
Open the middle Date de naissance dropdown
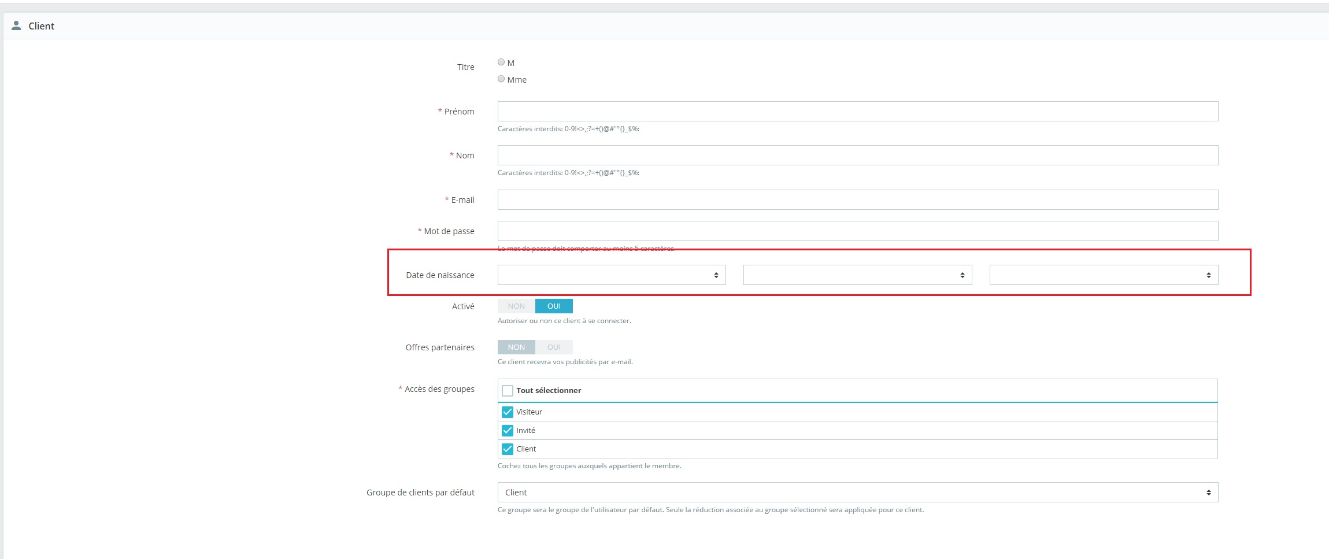pyautogui.click(x=858, y=275)
